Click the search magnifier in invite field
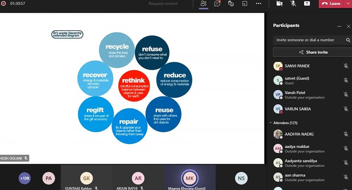This screenshot has width=352, height=190. [x=348, y=40]
